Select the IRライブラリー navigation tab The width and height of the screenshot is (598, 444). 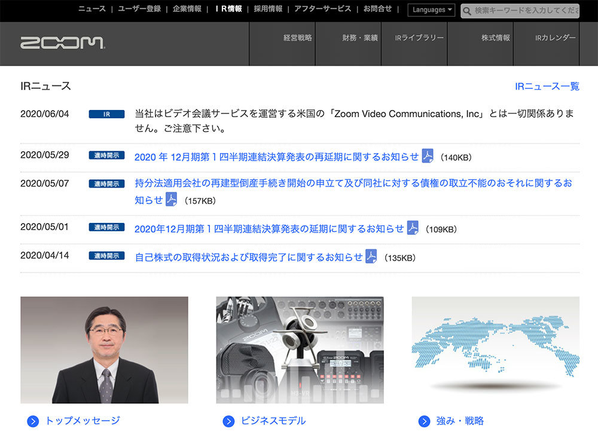[x=414, y=44]
